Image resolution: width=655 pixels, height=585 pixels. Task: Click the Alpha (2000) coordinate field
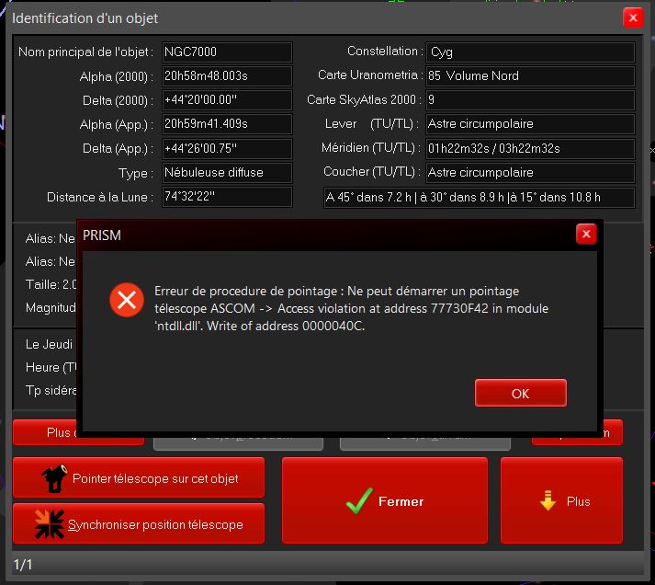point(226,76)
